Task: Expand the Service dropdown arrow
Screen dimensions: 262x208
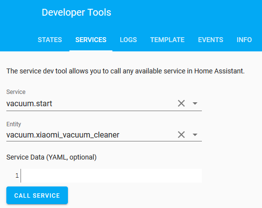Action: pyautogui.click(x=195, y=103)
